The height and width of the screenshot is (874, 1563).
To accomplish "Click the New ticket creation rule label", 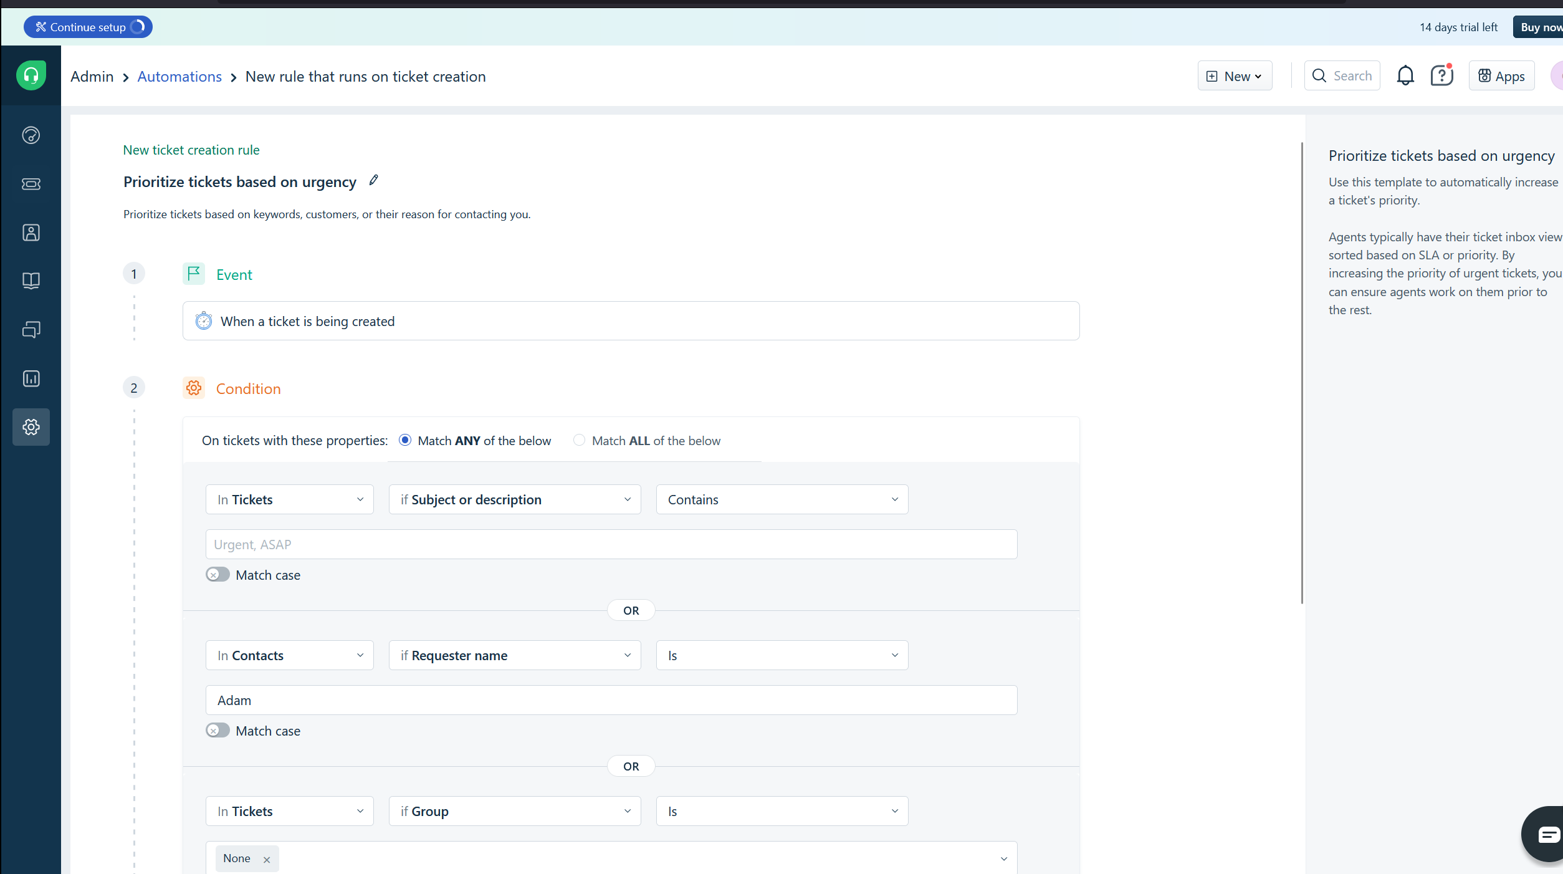I will 191,150.
